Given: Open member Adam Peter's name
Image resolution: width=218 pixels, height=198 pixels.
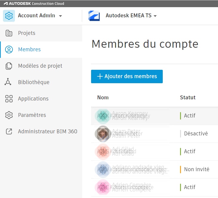Looking at the screenshot, I should tap(126, 134).
